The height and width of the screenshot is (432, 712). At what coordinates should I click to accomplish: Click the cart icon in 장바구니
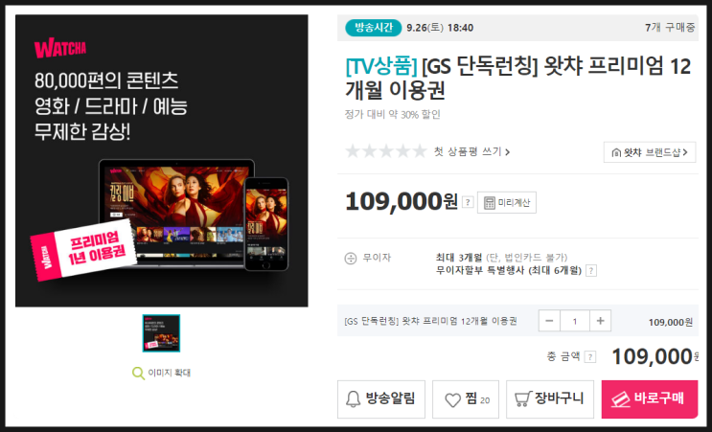pyautogui.click(x=523, y=399)
